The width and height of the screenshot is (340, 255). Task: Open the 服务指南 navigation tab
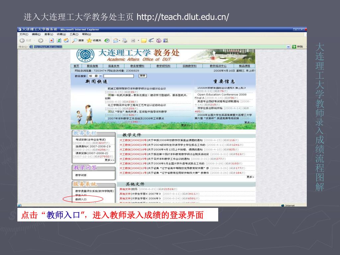[92, 66]
